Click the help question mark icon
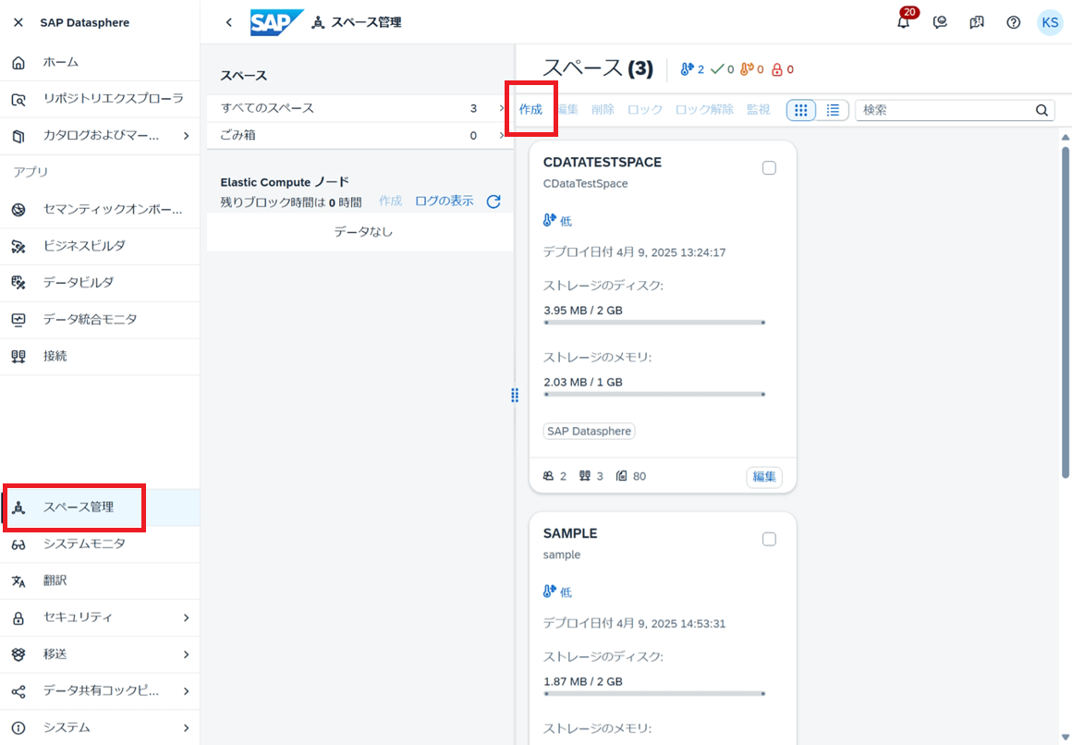The width and height of the screenshot is (1072, 745). (1013, 22)
